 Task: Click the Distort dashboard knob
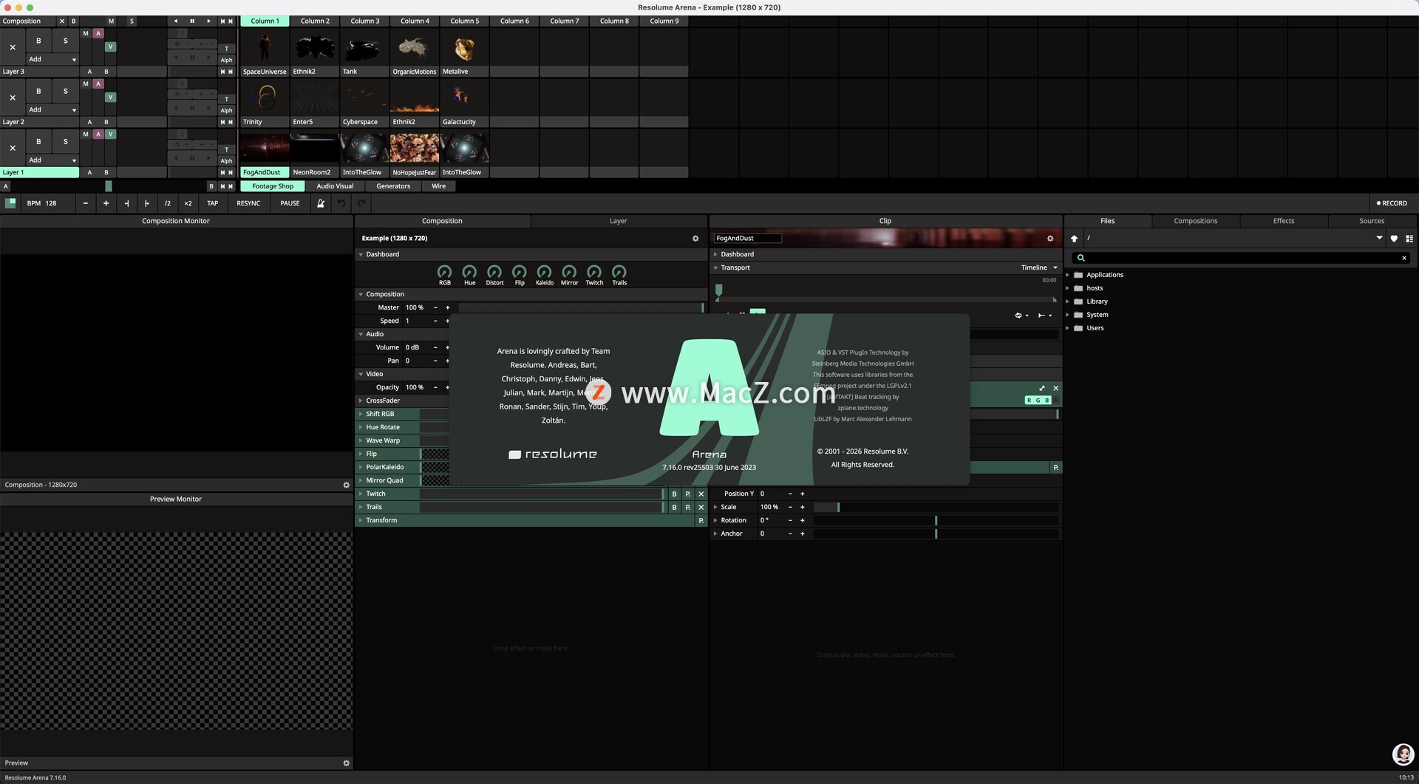pyautogui.click(x=494, y=272)
